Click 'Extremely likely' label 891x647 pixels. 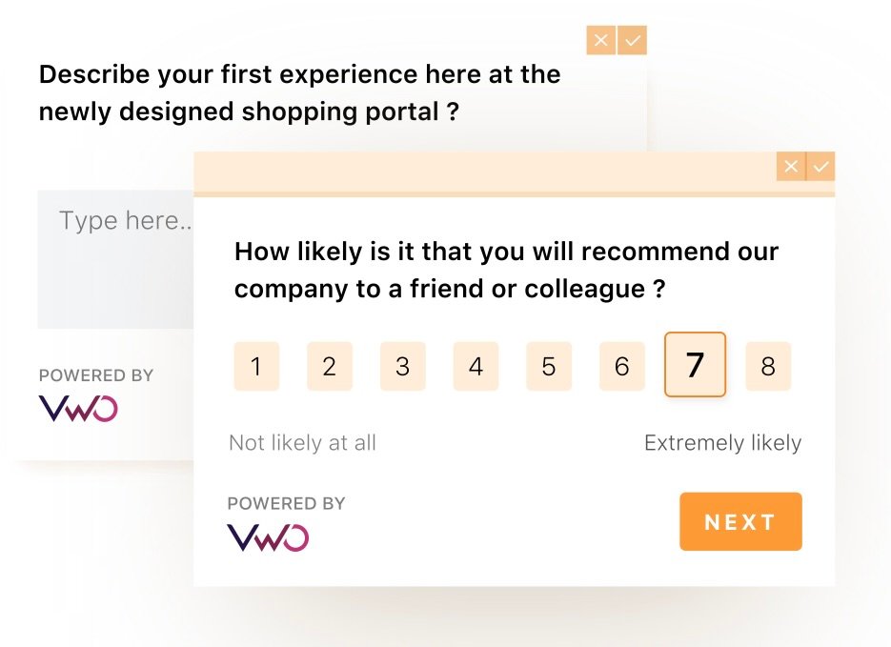(722, 442)
